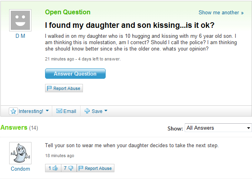252x179 pixels.
Task: Click the blue plus Save icon
Action: [87, 111]
